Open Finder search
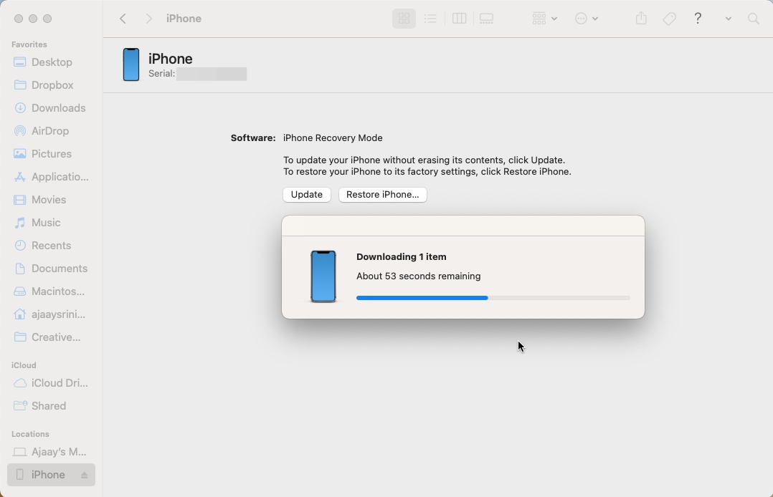773x497 pixels. click(753, 19)
